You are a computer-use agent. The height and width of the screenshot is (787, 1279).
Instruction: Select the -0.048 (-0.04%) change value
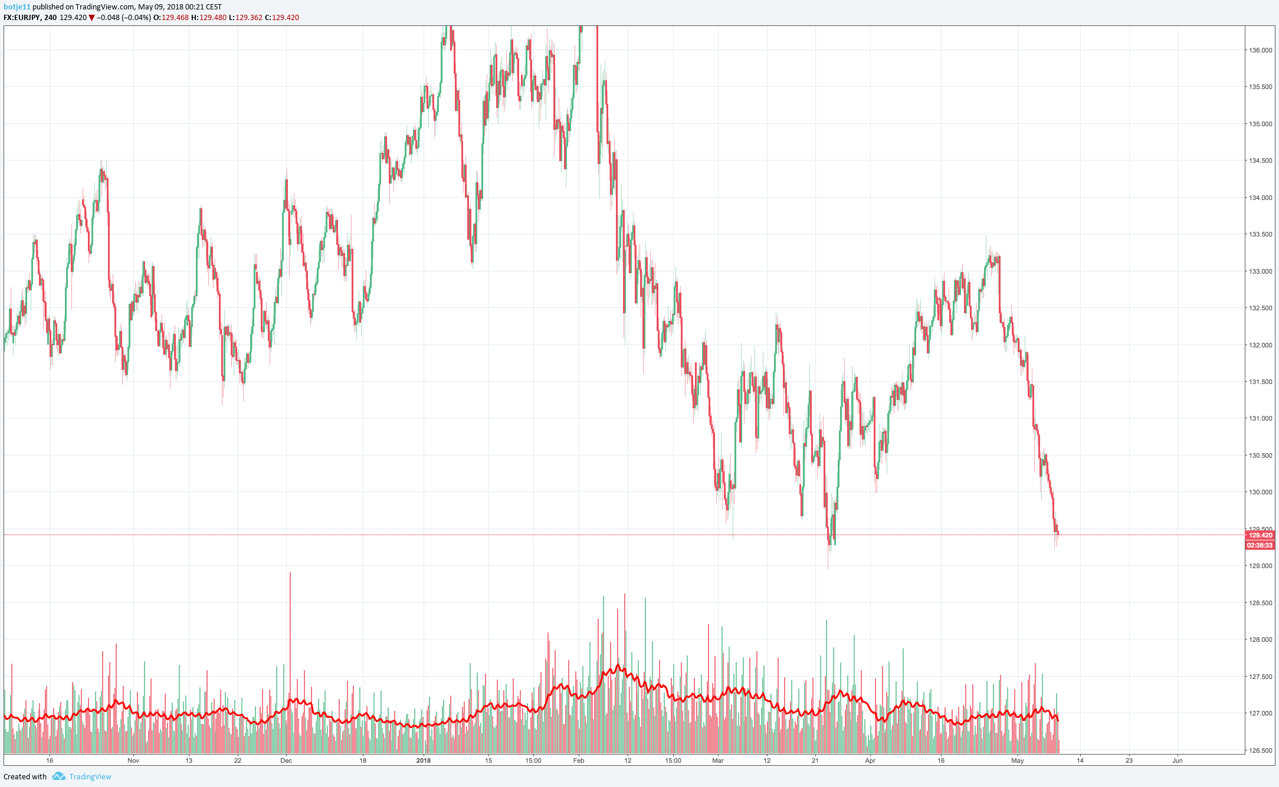124,18
